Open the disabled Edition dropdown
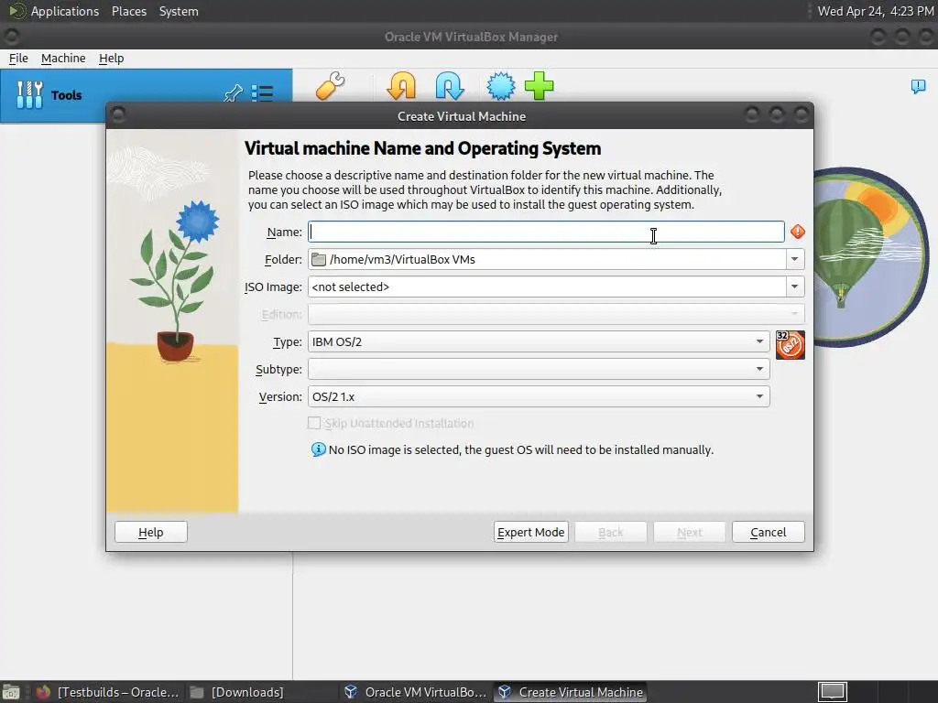938x703 pixels. point(556,315)
